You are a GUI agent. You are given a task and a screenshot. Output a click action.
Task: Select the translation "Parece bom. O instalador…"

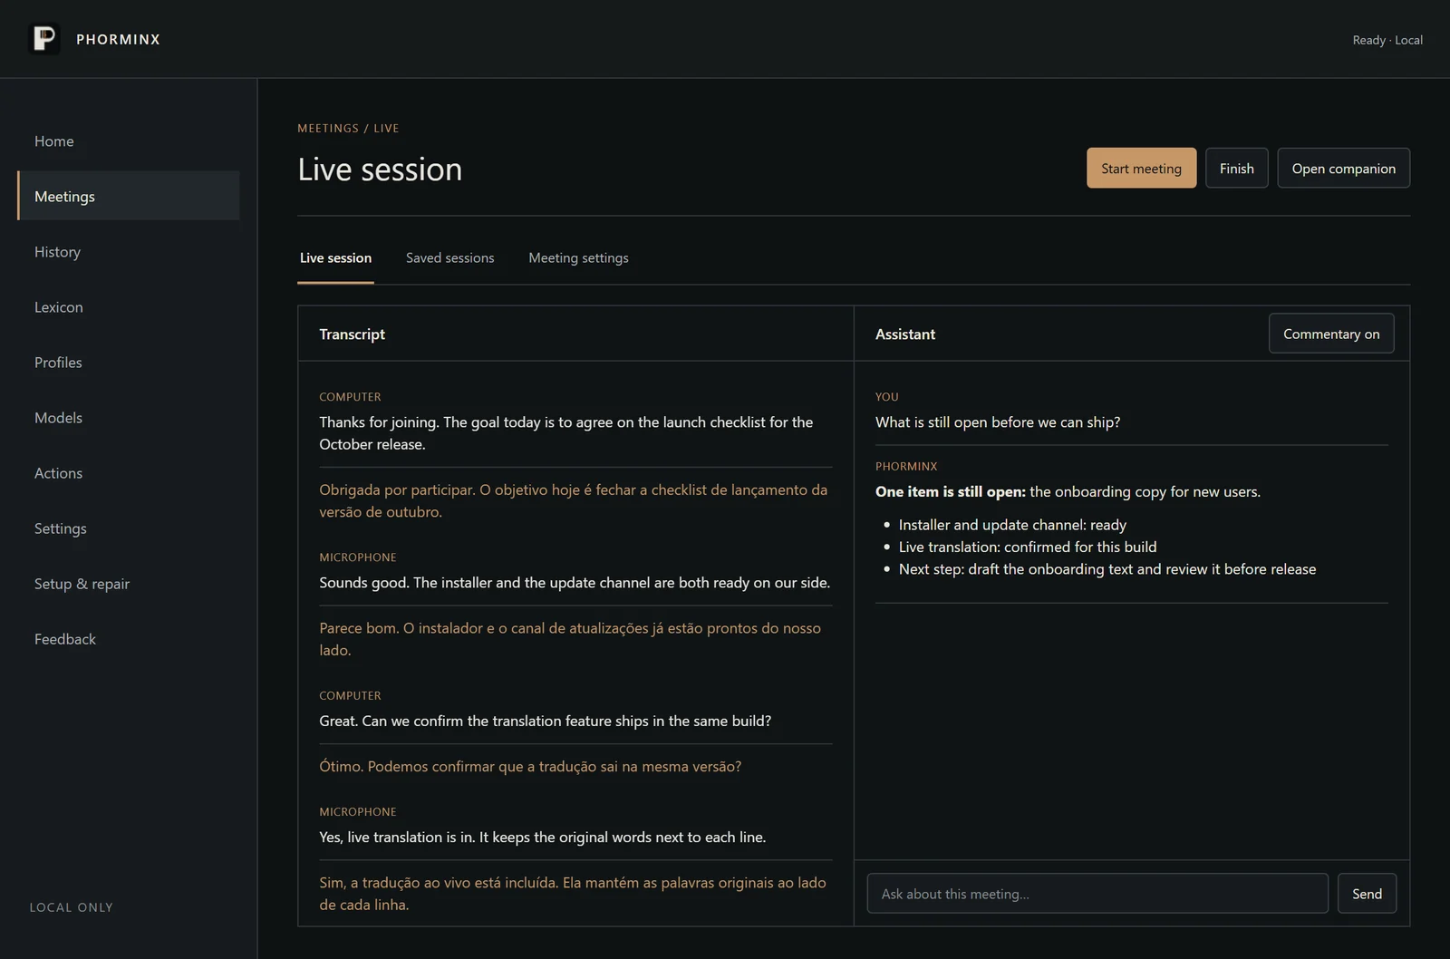pyautogui.click(x=570, y=639)
